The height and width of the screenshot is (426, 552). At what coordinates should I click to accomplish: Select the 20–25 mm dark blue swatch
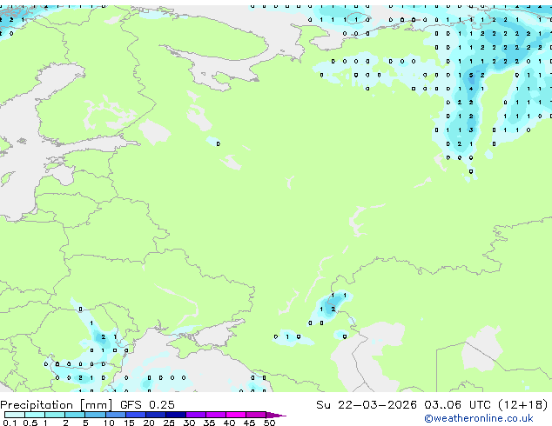click(156, 415)
